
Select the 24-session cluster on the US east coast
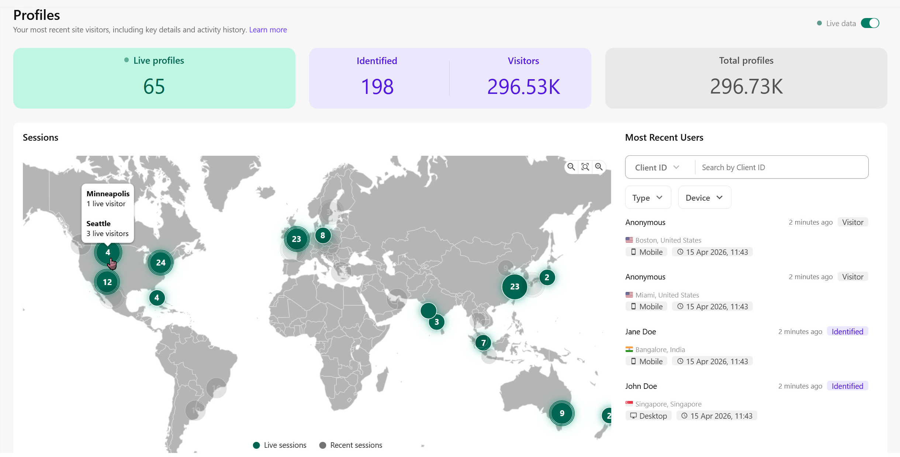click(x=160, y=263)
